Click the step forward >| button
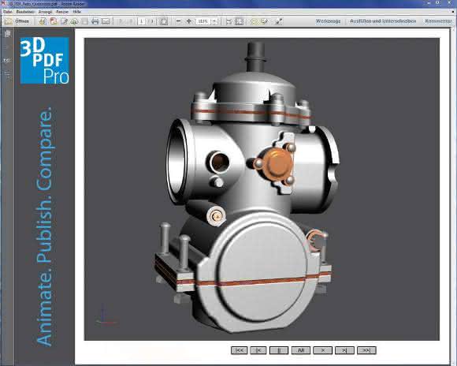 344,350
